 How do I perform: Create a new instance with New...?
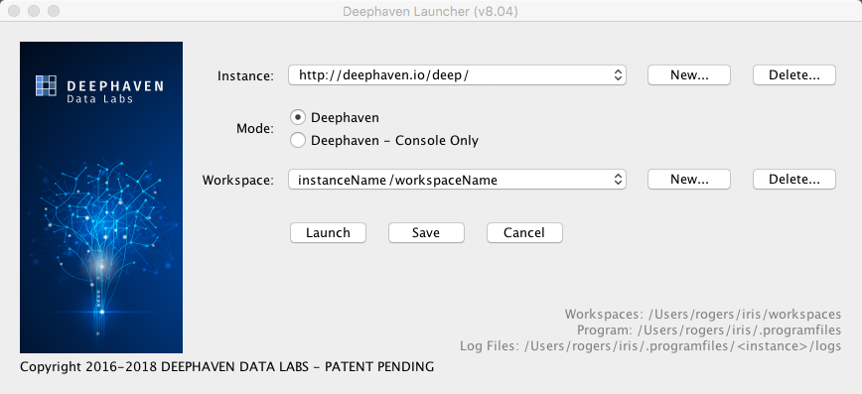coord(689,75)
